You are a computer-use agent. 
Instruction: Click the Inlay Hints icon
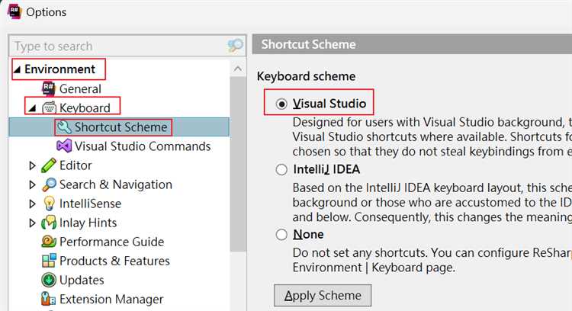tap(49, 223)
